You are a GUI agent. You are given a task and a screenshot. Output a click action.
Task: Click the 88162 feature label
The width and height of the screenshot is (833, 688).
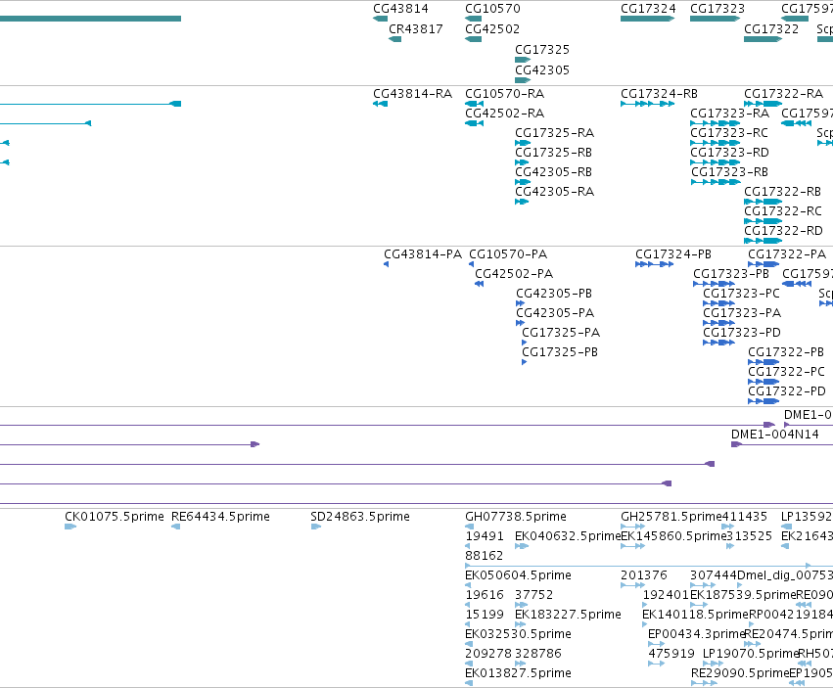coord(484,556)
